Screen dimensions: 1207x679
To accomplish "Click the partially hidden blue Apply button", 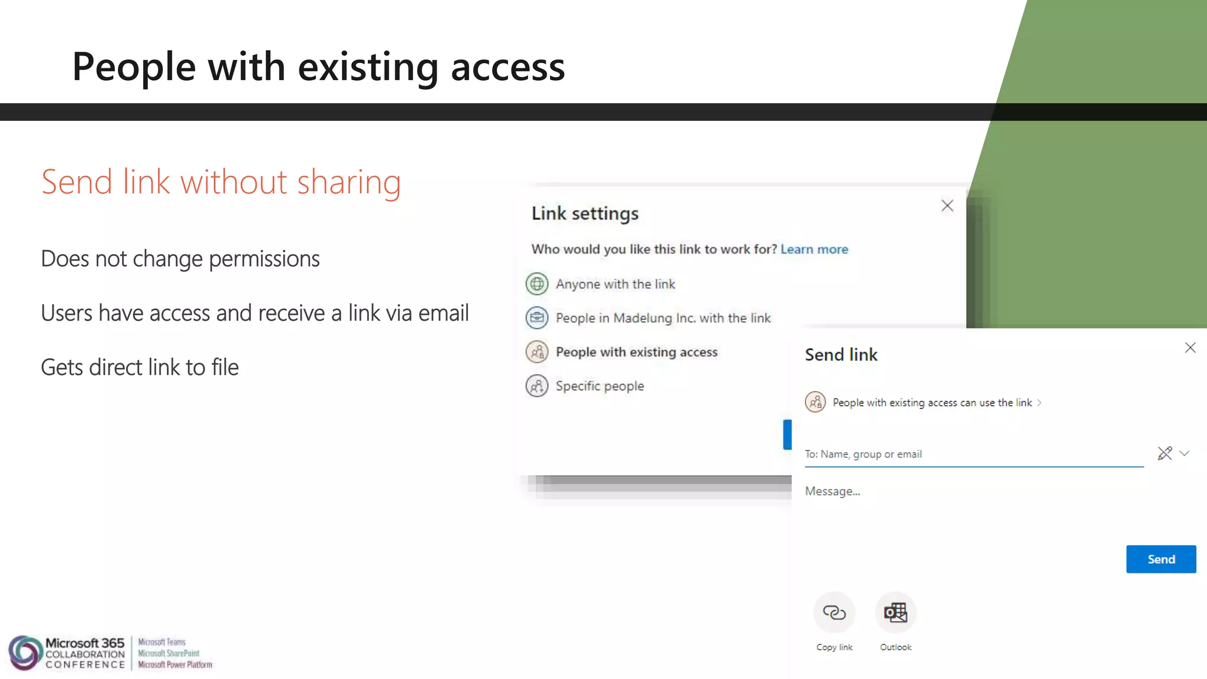I will (787, 434).
